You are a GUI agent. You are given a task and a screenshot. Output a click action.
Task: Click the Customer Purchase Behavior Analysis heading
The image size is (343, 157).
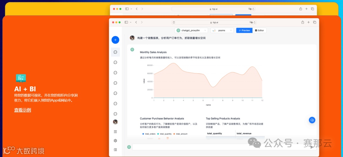coord(162,119)
